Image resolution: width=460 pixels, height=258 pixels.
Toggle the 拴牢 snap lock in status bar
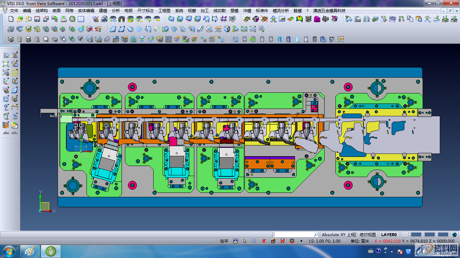click(x=224, y=241)
